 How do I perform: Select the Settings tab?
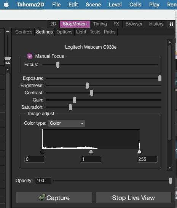(45, 32)
